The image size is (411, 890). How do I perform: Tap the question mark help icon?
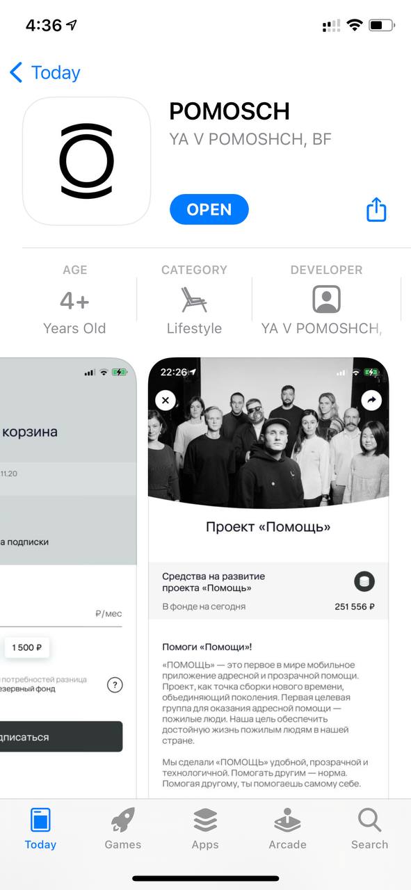(115, 685)
